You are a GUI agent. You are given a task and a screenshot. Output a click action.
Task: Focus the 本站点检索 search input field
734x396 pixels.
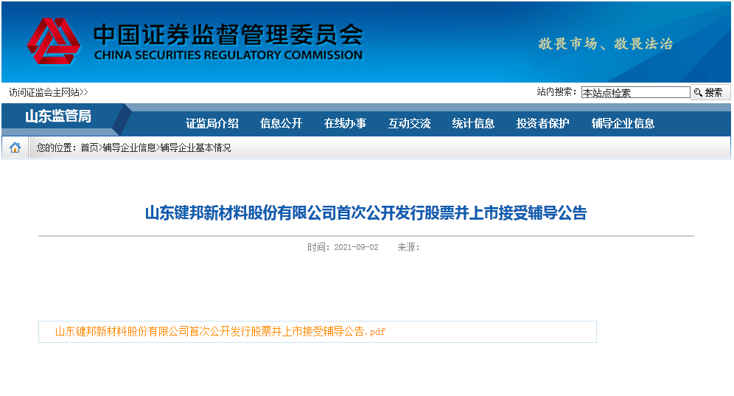(635, 93)
